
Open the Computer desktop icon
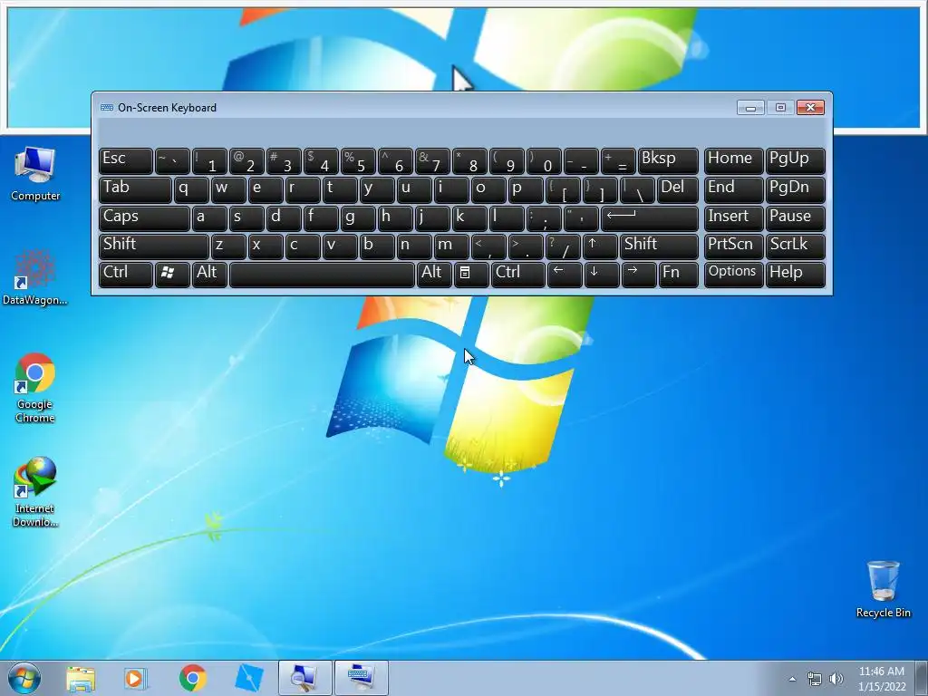[35, 173]
